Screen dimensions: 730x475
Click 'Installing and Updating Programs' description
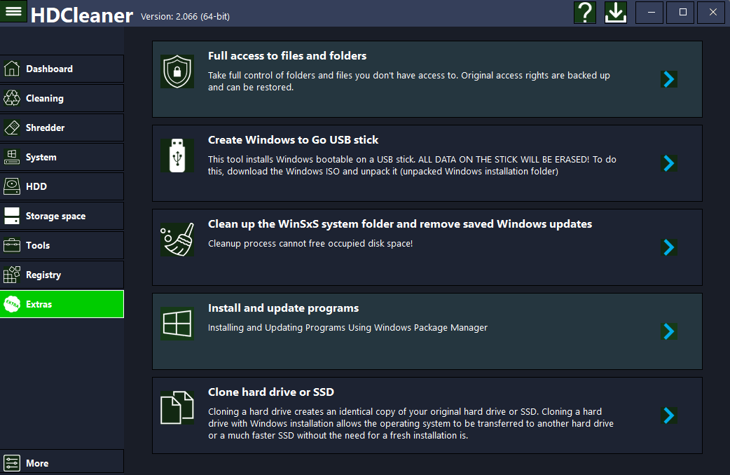[x=347, y=327]
